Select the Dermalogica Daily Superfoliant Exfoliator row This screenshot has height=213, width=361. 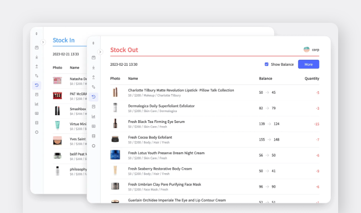(192, 108)
